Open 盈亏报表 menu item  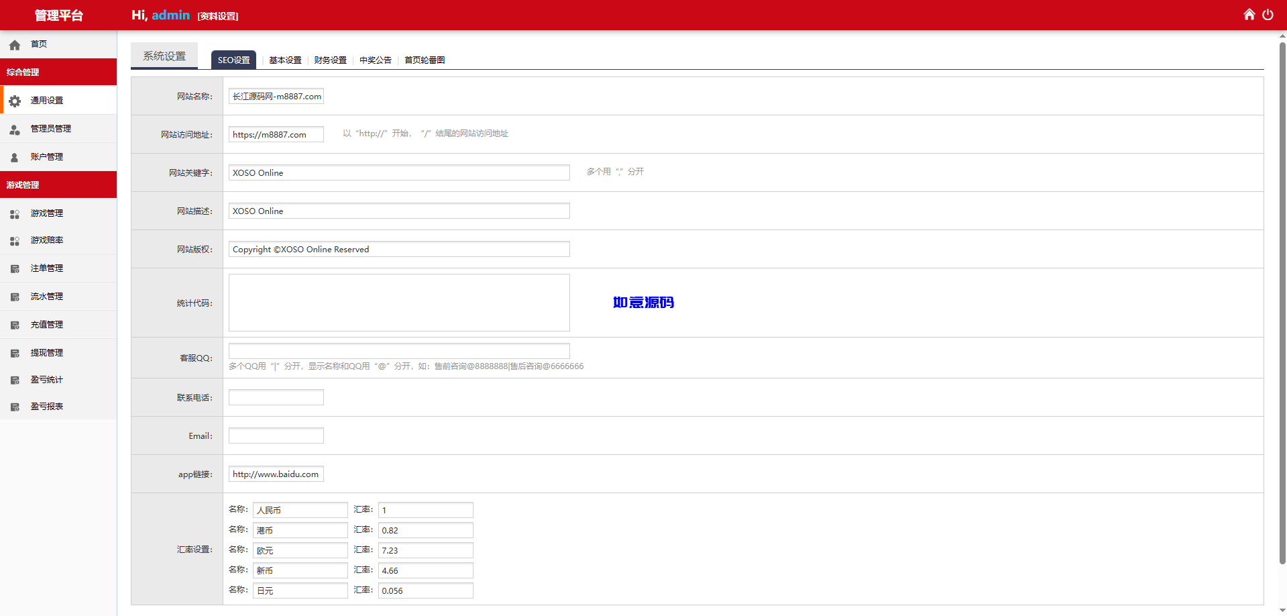click(x=58, y=406)
